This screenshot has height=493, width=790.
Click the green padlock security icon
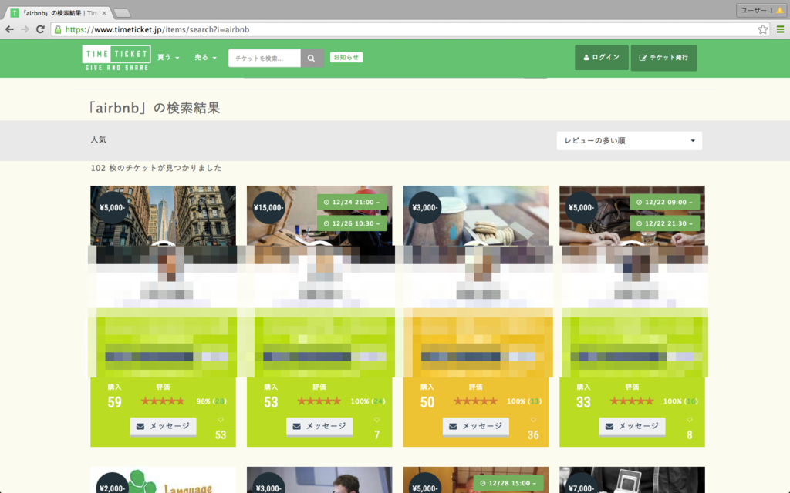58,29
